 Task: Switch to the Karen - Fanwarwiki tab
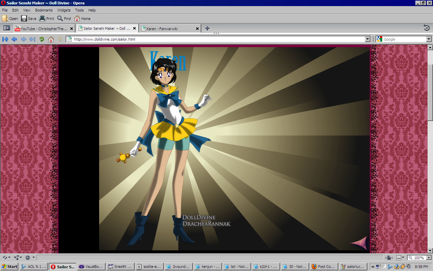(170, 28)
